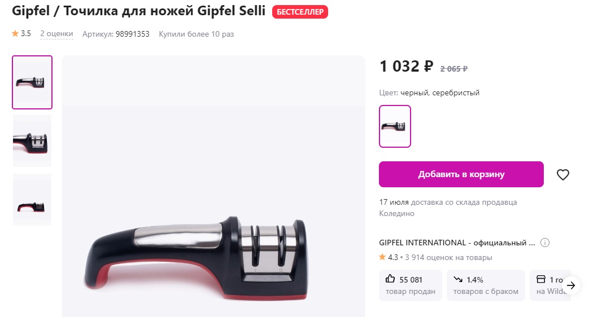Open the 2 оценки reviews link

[56, 34]
